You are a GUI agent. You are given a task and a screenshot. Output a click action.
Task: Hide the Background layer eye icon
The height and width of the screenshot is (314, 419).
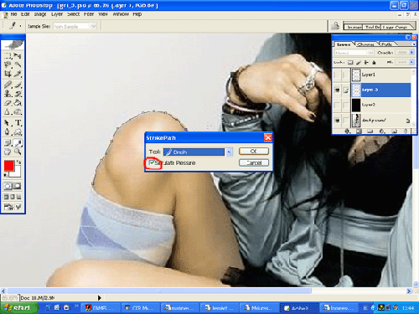337,121
